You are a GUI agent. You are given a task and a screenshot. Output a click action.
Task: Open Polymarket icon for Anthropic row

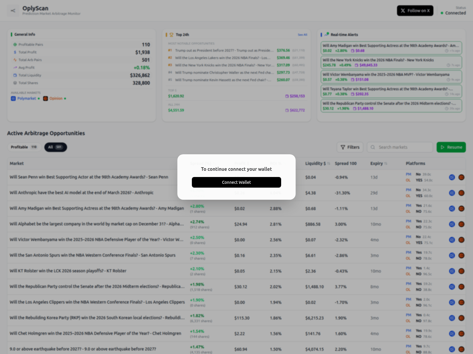point(452,193)
